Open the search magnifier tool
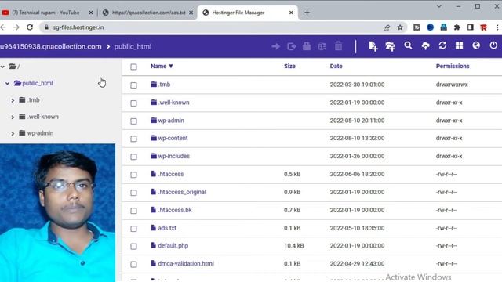Image resolution: width=502 pixels, height=282 pixels. click(408, 45)
